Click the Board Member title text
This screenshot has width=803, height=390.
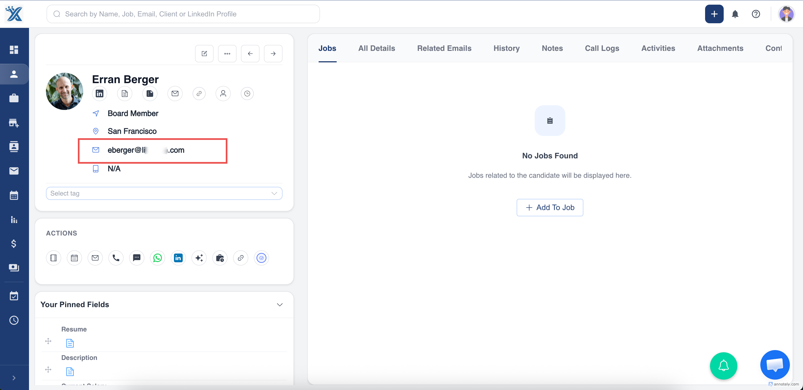(x=133, y=113)
